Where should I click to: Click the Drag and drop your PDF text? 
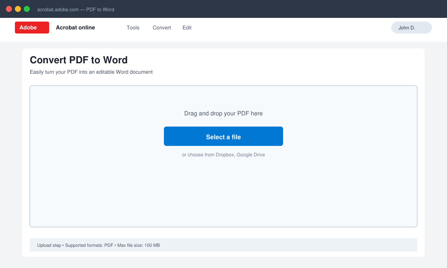223,114
